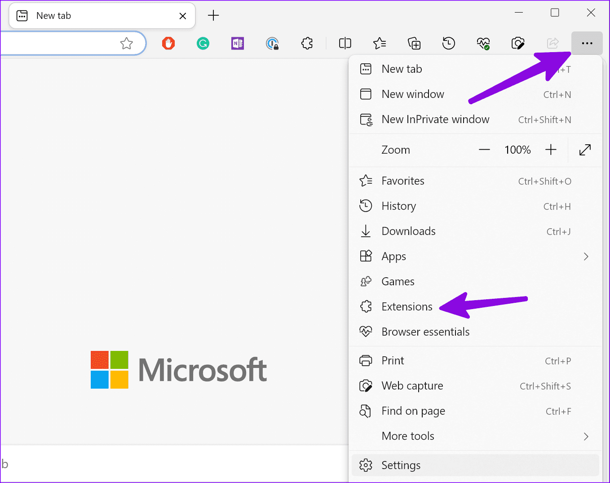Open History clock toolbar icon
Image resolution: width=610 pixels, height=483 pixels.
[x=449, y=43]
